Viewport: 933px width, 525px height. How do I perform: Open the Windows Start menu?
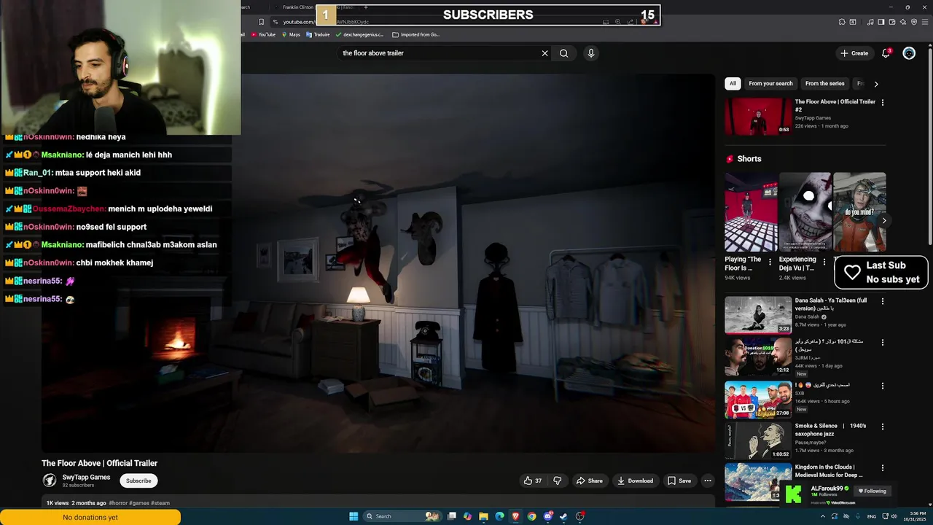click(354, 516)
